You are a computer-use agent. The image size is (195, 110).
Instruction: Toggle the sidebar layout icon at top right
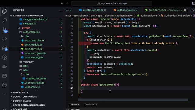coord(193,3)
